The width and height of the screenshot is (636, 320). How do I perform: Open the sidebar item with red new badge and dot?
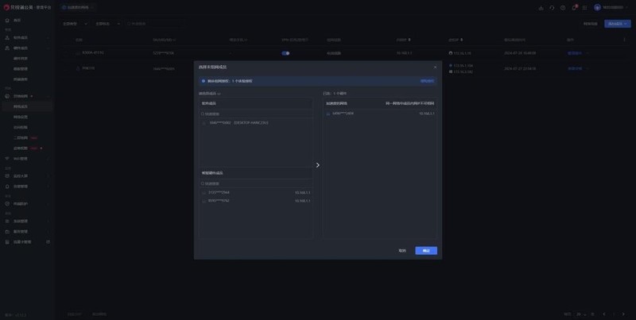pyautogui.click(x=27, y=148)
